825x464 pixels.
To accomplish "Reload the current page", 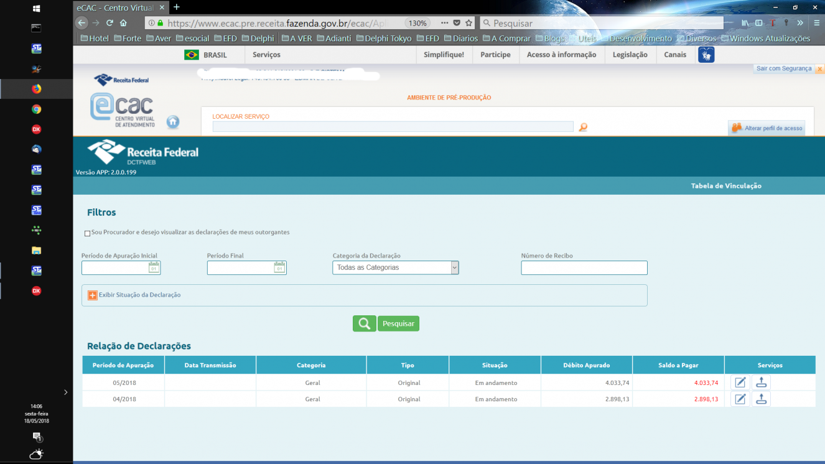I will [110, 23].
